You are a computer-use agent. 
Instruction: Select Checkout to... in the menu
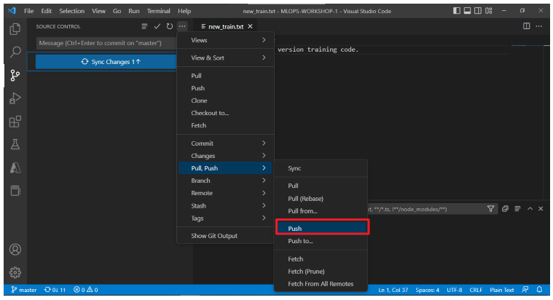coord(226,113)
